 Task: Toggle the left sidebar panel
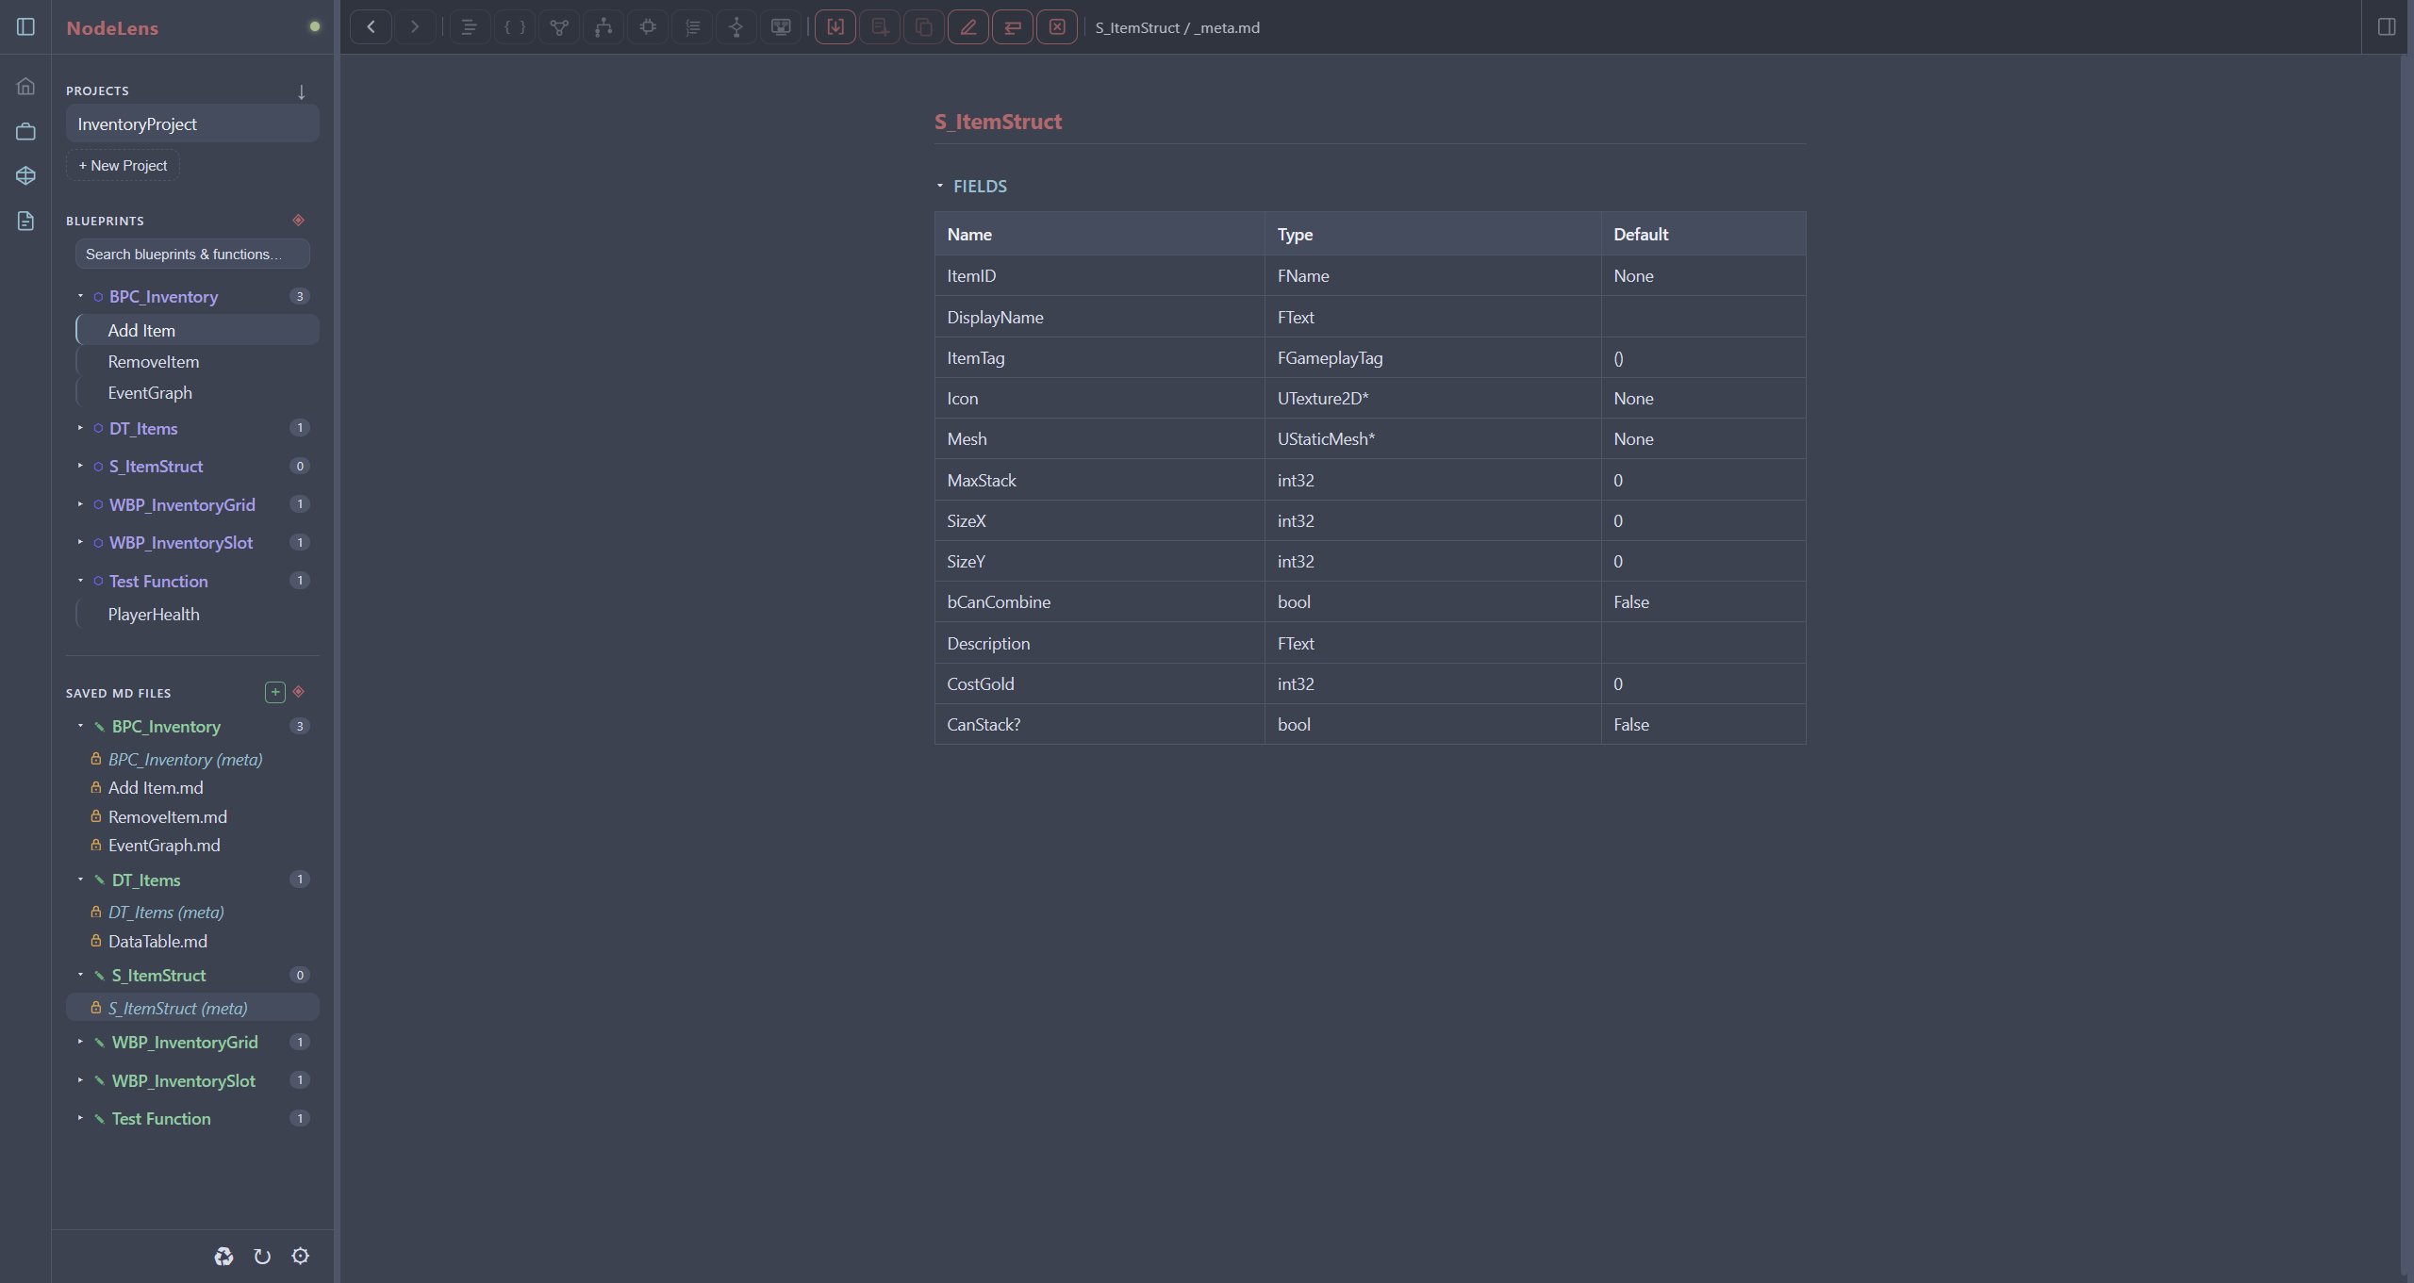click(26, 27)
